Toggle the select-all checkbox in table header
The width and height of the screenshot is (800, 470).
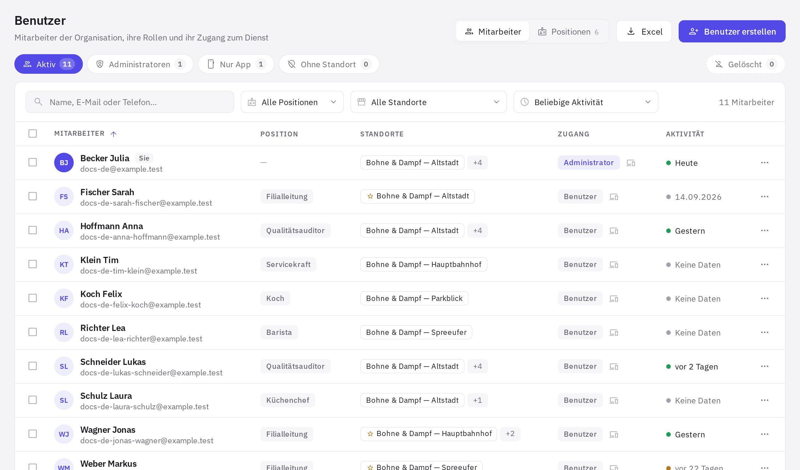coord(33,133)
